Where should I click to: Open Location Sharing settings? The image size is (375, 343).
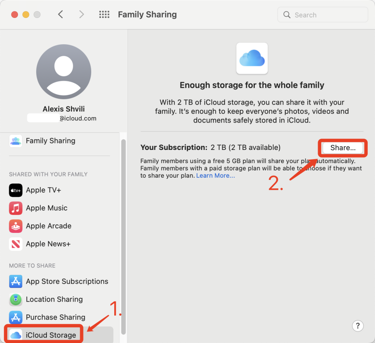coord(54,299)
